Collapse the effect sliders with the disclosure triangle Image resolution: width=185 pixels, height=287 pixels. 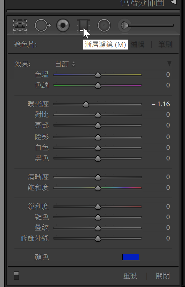coord(169,64)
